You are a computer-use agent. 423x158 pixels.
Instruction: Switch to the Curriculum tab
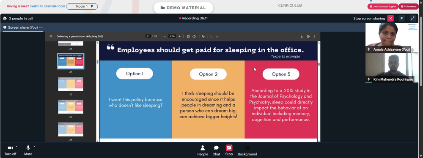point(290,5)
